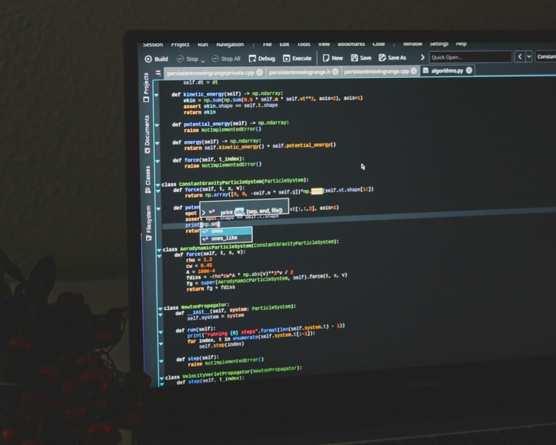The height and width of the screenshot is (445, 556).
Task: Open the Bookmarks menu
Action: [351, 44]
